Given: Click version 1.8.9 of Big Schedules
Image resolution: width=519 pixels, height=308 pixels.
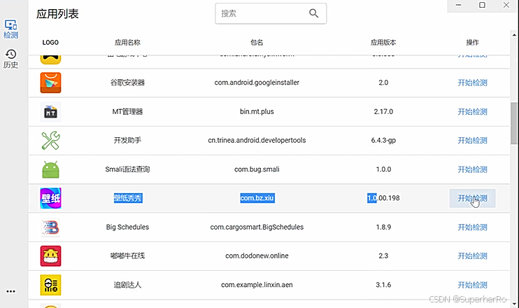Looking at the screenshot, I should (x=383, y=227).
